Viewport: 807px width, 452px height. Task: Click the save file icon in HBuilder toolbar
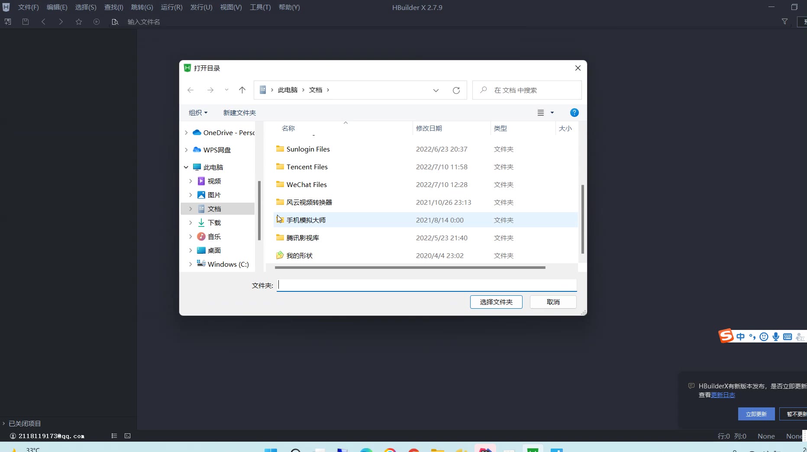tap(26, 22)
